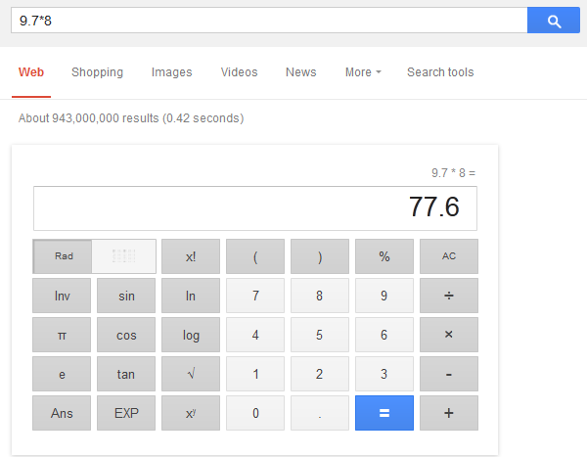Expand the More dropdown menu

coord(362,72)
